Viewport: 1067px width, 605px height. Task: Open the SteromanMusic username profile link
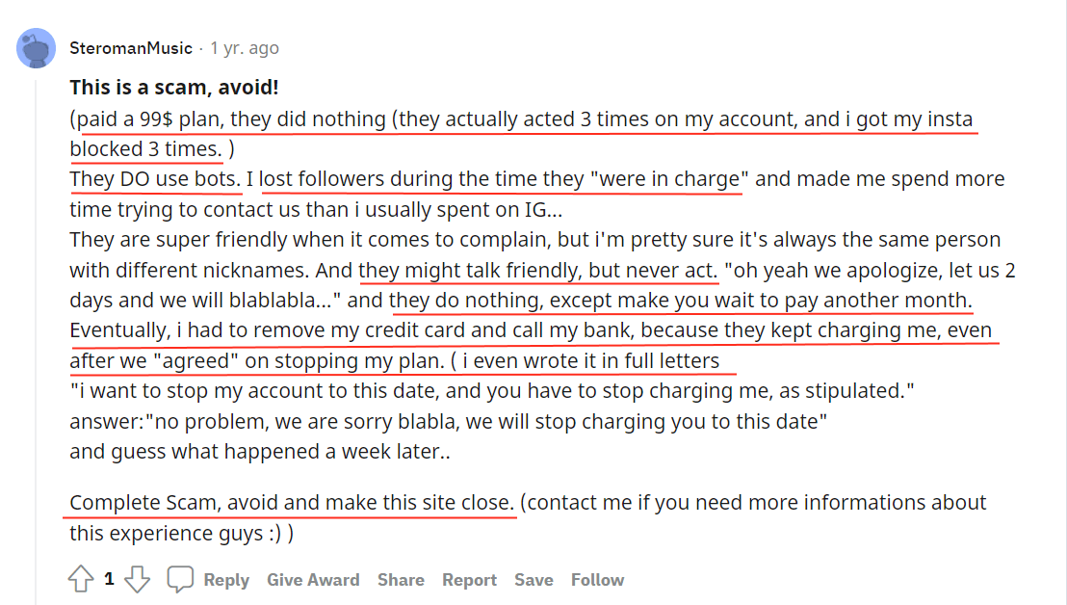pyautogui.click(x=131, y=47)
